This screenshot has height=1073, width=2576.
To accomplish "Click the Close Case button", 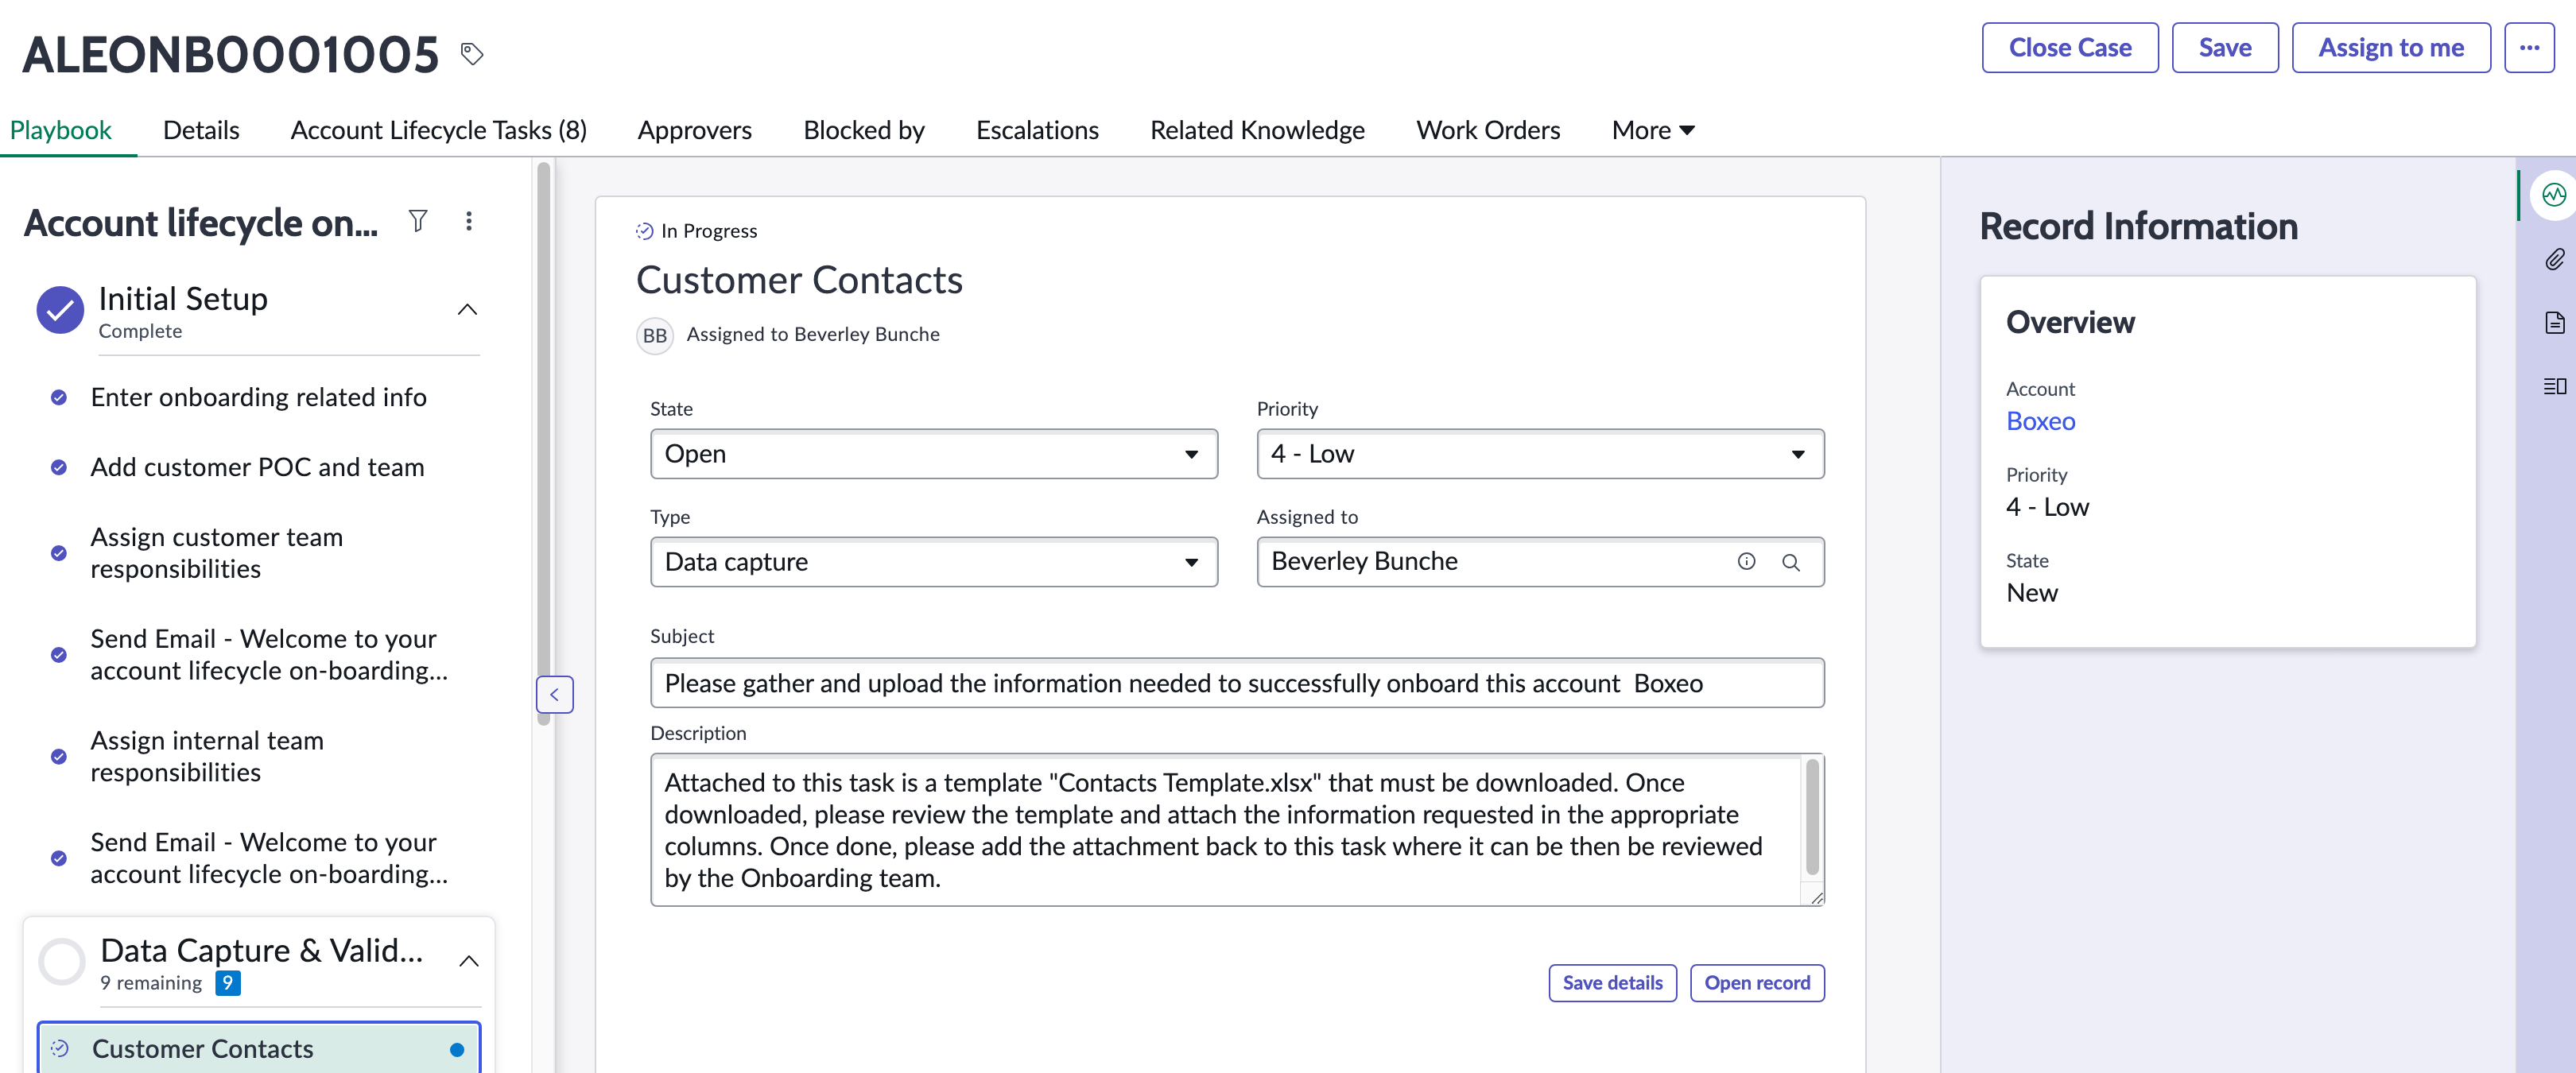I will tap(2070, 47).
